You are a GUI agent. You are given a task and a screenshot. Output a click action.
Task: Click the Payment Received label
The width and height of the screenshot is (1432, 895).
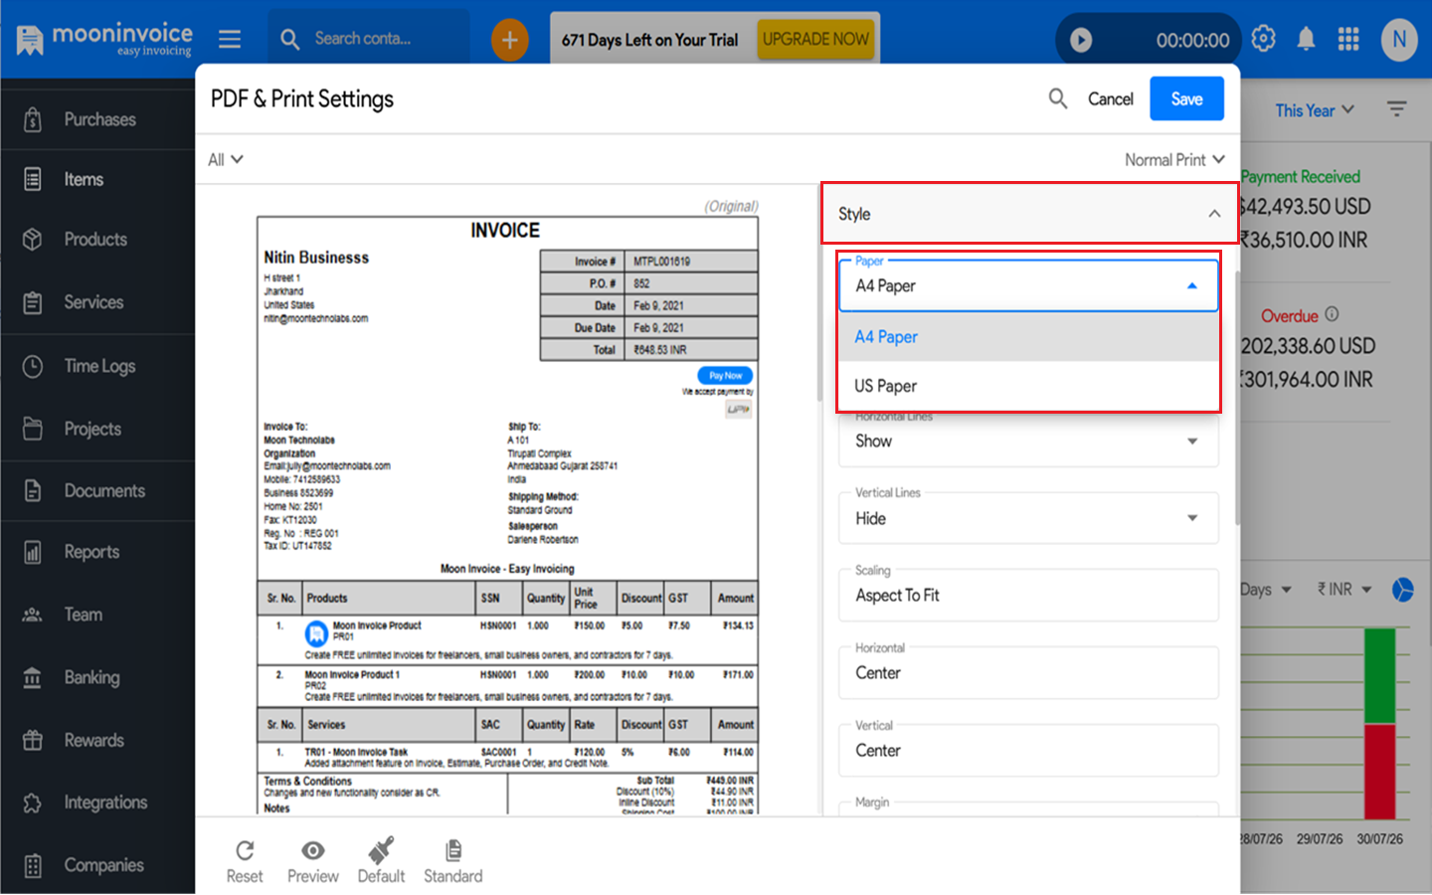click(x=1300, y=176)
